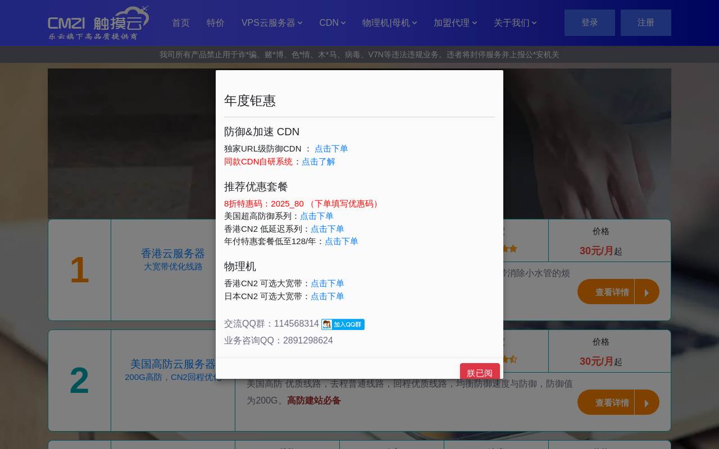Click the 高防建站必备 highlighted text
Viewport: 719px width, 449px height.
[x=314, y=401]
